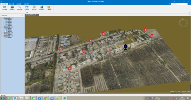
Task: Switch to the second ribbon tab
Action: (11, 4)
